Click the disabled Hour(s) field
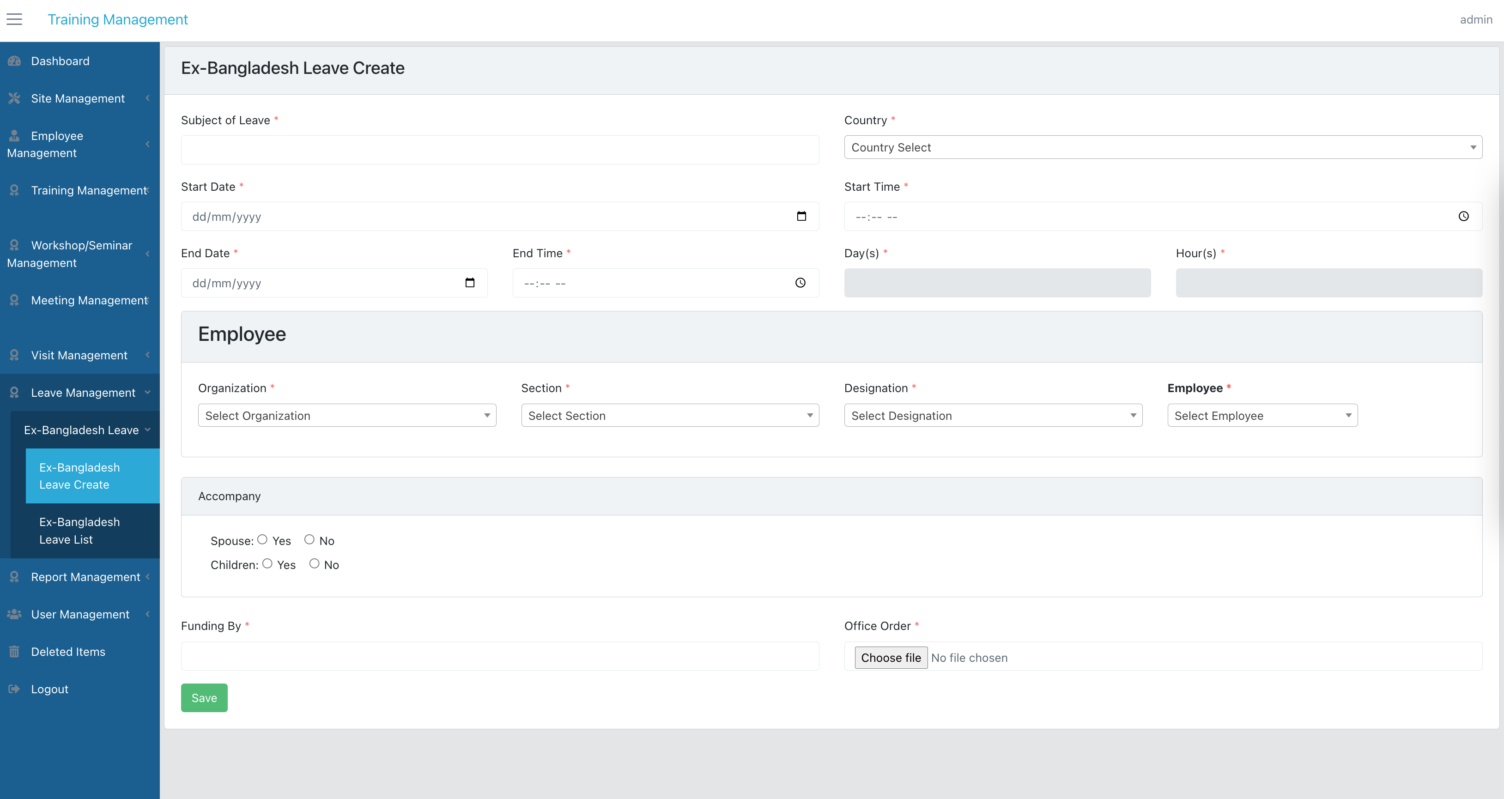Viewport: 1504px width, 799px height. coord(1329,283)
